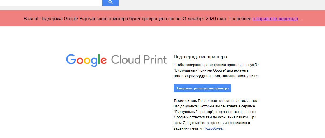
Task: Click 'Завершить регистрацию принтера' button
Action: [202, 88]
